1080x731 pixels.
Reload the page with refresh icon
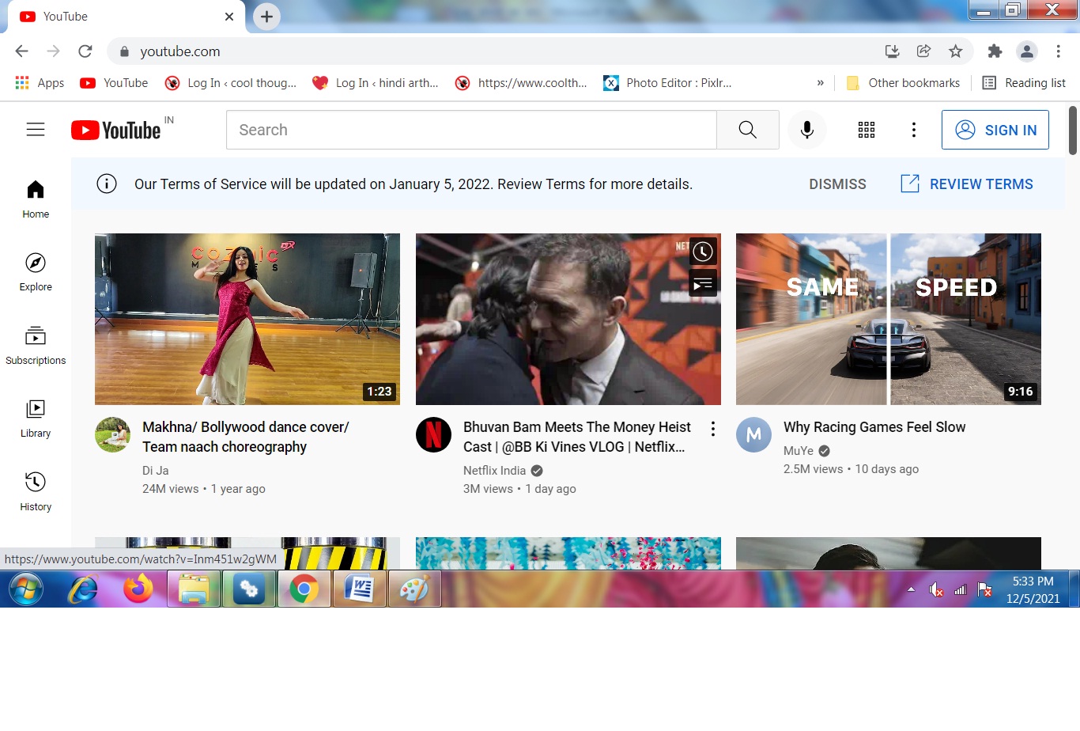[x=85, y=51]
